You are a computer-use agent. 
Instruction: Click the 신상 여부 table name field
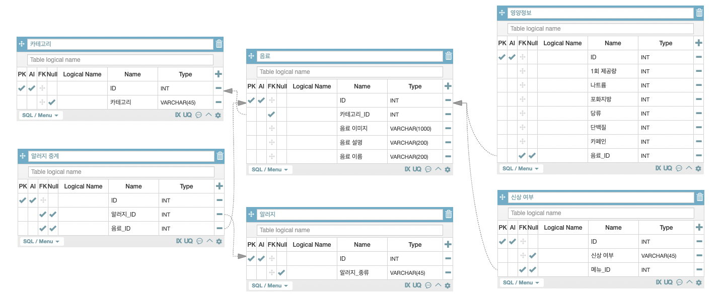pyautogui.click(x=601, y=197)
